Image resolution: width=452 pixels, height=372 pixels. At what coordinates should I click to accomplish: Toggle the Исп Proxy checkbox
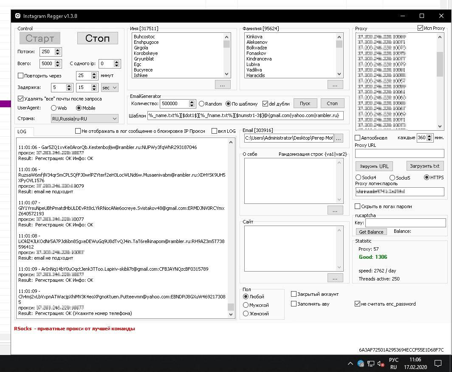421,28
